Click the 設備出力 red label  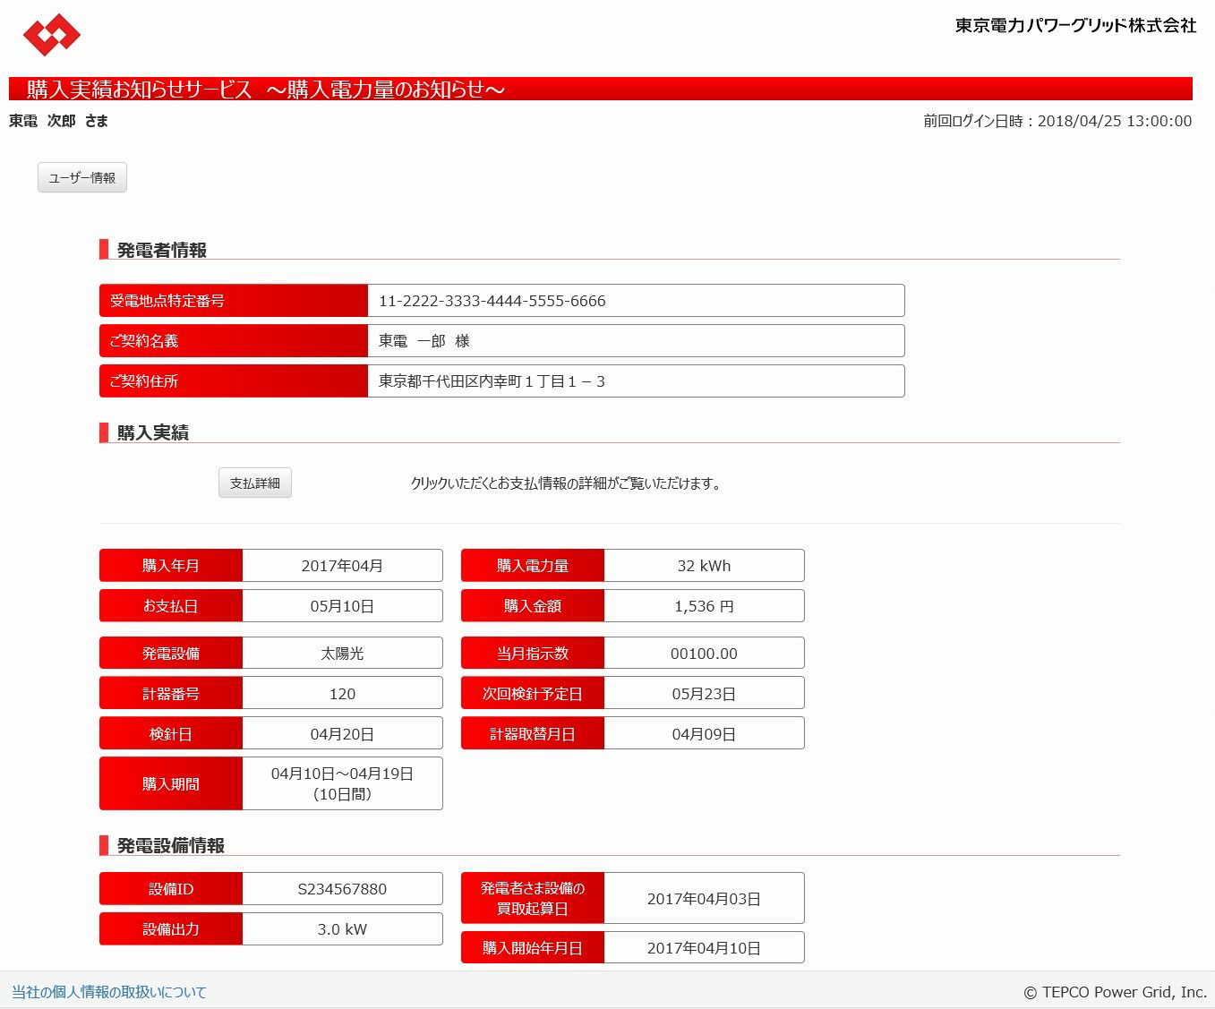click(x=171, y=929)
